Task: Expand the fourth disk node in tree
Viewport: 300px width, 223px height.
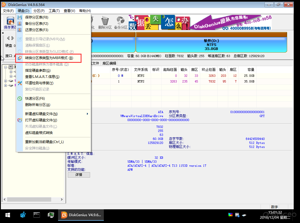Action: coord(5,86)
